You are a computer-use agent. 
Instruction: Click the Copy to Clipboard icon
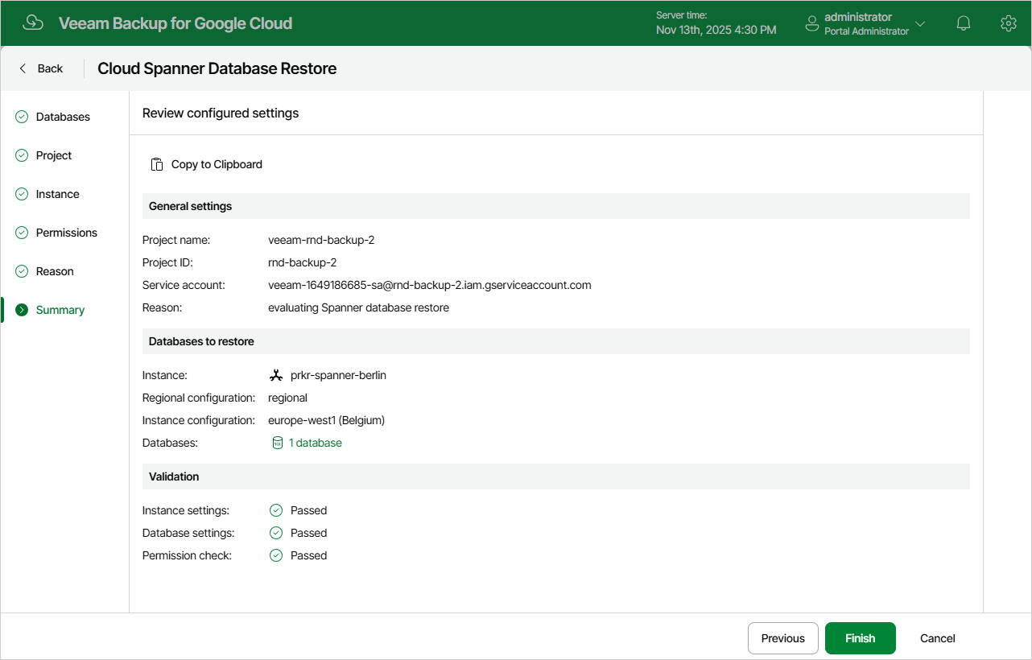point(157,164)
